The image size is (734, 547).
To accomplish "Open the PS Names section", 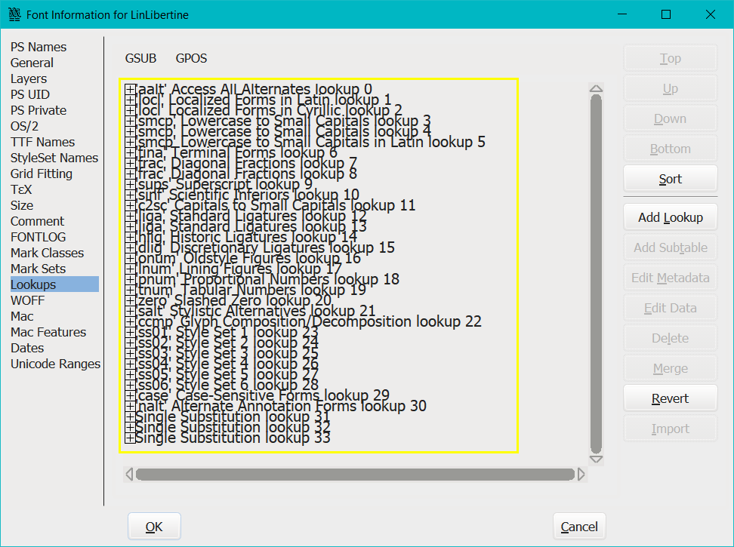I will (x=39, y=47).
